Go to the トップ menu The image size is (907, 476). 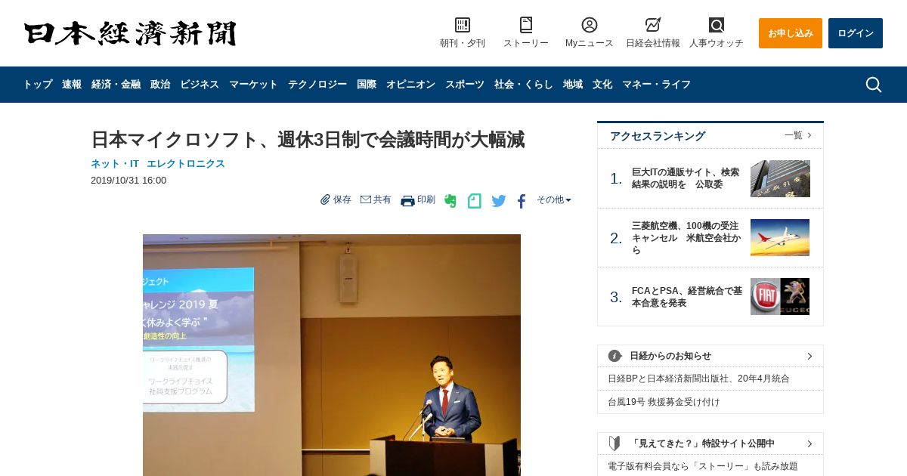[38, 85]
